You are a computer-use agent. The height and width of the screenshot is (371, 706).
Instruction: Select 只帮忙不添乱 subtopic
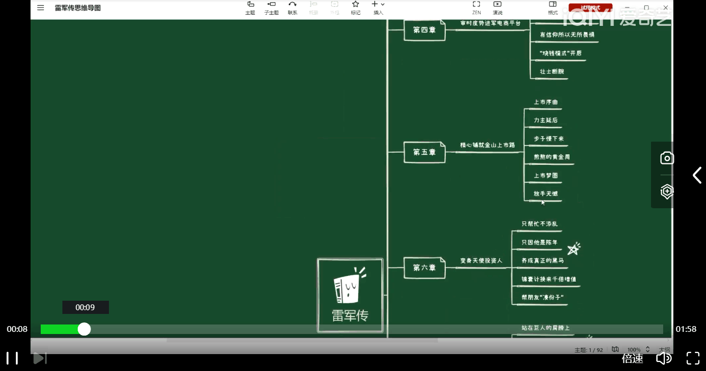point(539,224)
